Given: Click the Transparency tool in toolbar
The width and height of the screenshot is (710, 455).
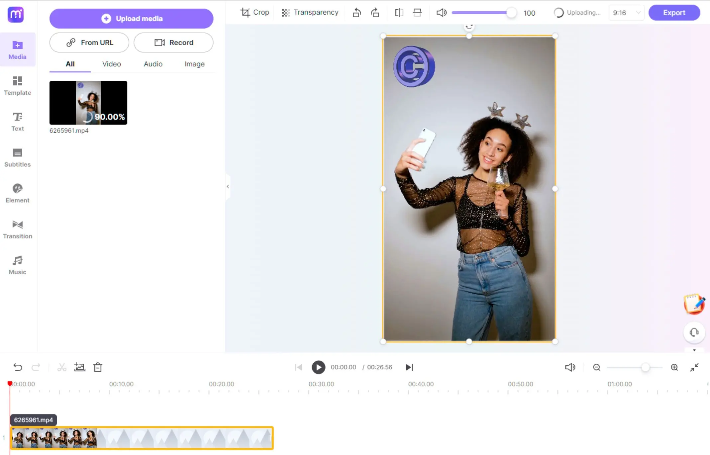Looking at the screenshot, I should (309, 12).
